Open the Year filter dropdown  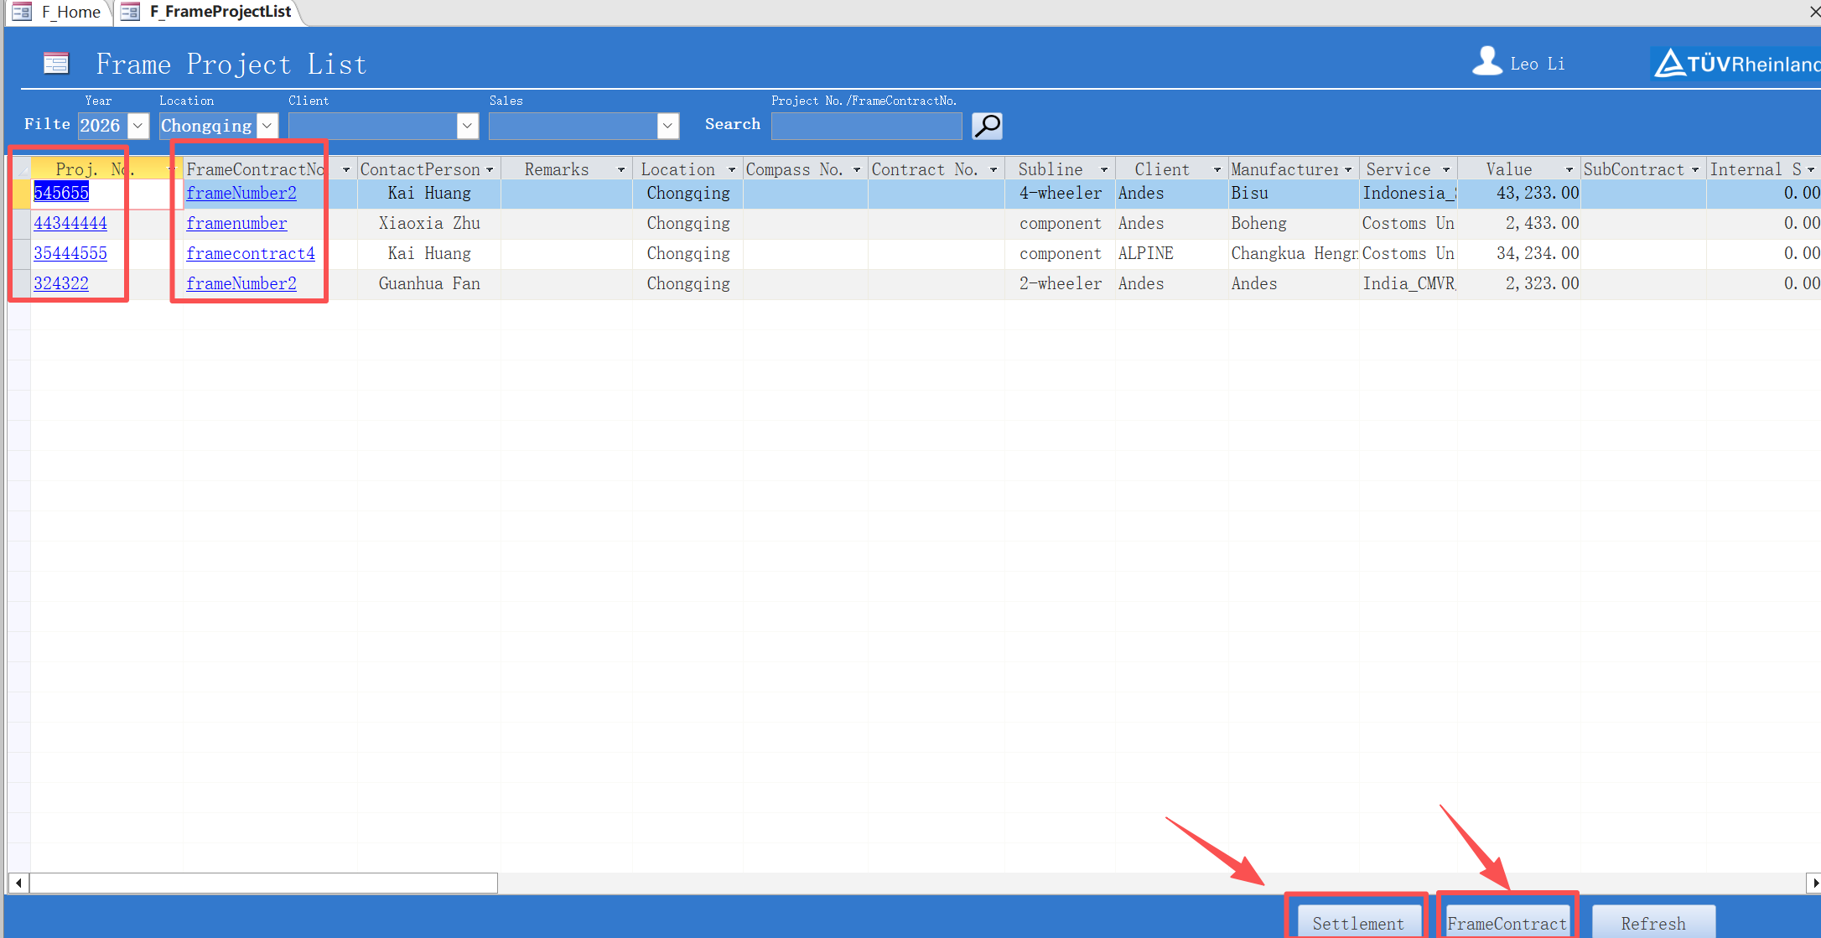tap(138, 126)
